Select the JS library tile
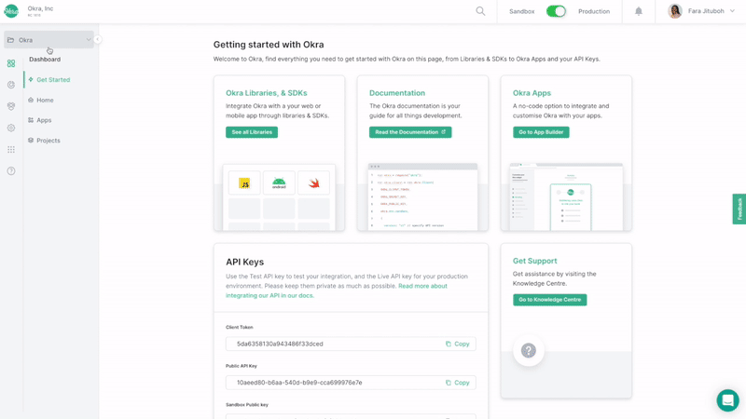This screenshot has width=746, height=419. click(244, 182)
